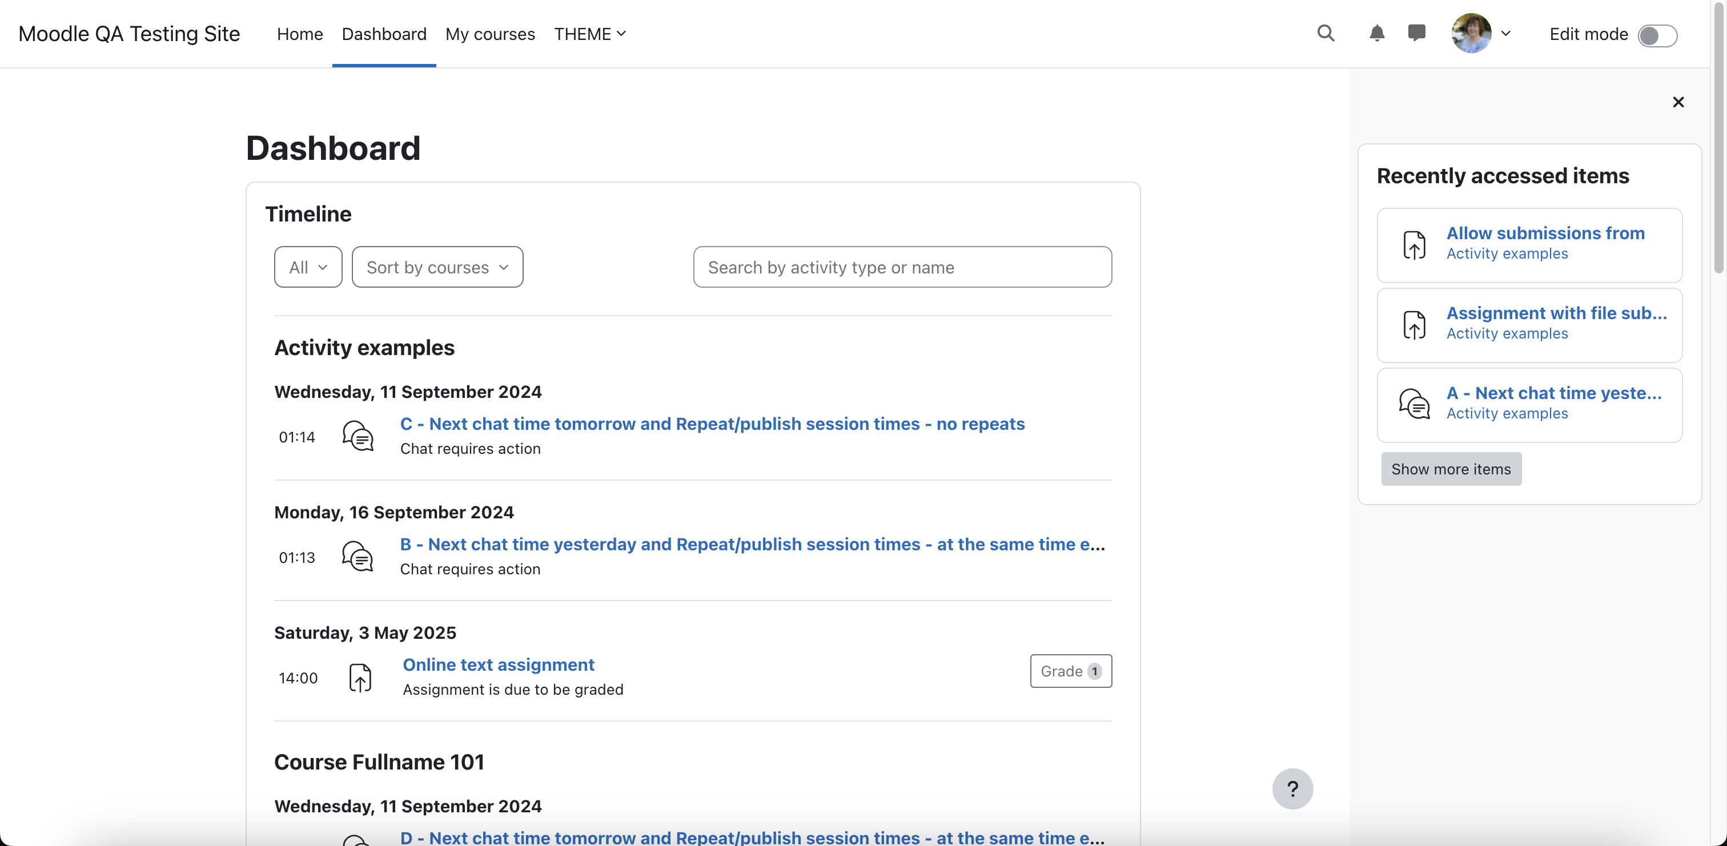Click Moodle QA Testing Site title

(x=130, y=34)
